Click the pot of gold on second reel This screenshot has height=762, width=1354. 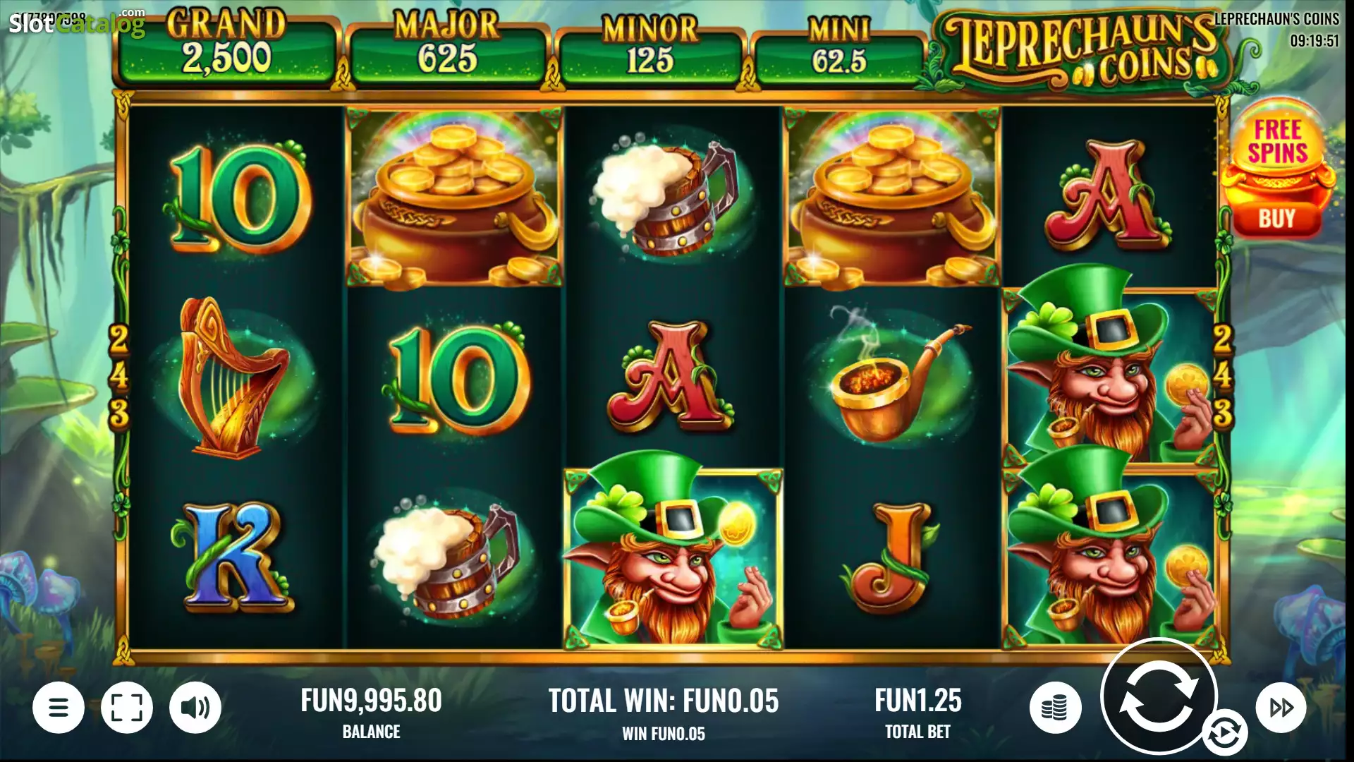[x=453, y=198]
